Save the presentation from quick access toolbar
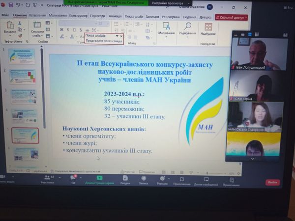The height and width of the screenshot is (221, 295). 11,5
